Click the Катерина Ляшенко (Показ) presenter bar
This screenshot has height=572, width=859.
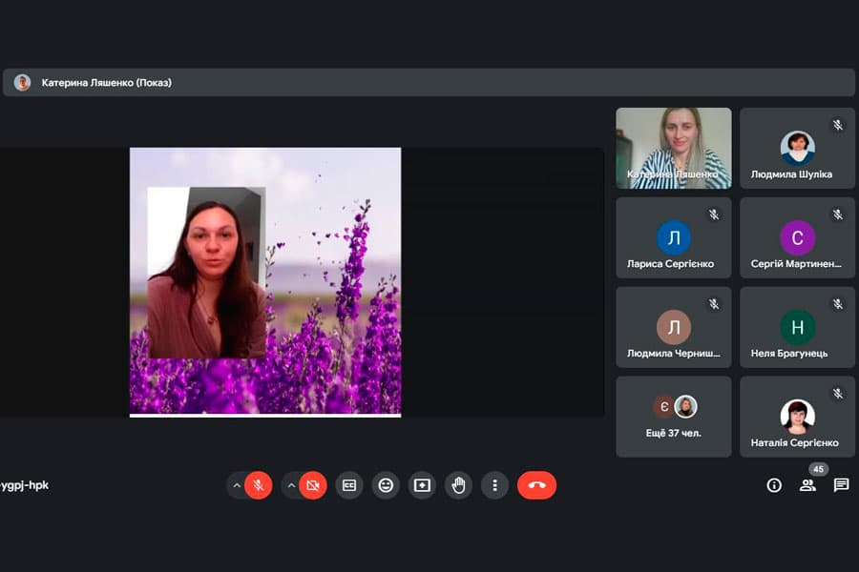429,83
